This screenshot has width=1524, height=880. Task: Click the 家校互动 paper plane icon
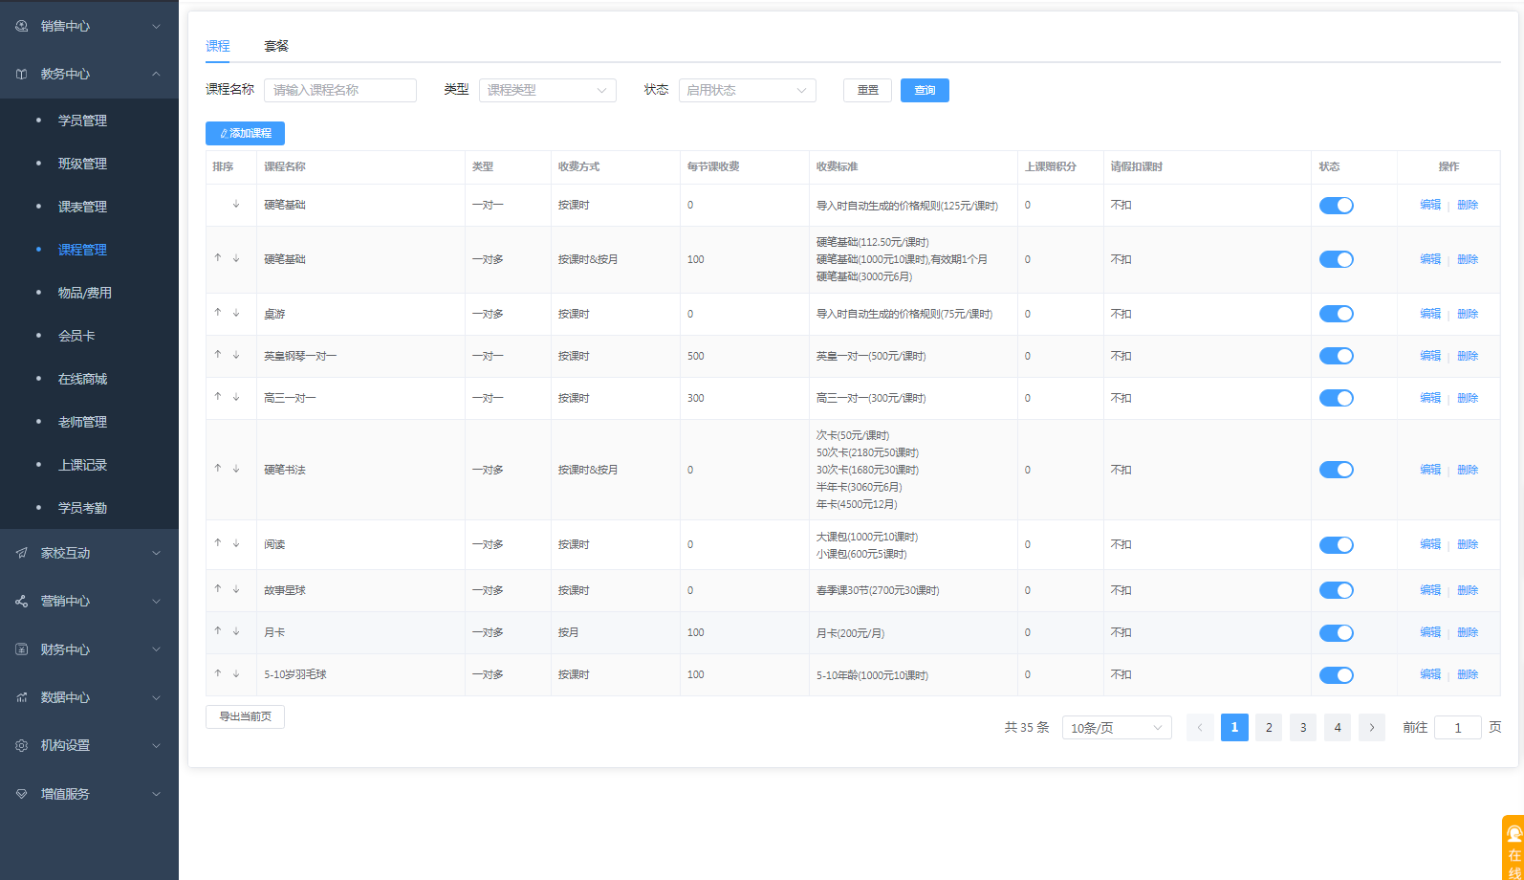[x=21, y=553]
